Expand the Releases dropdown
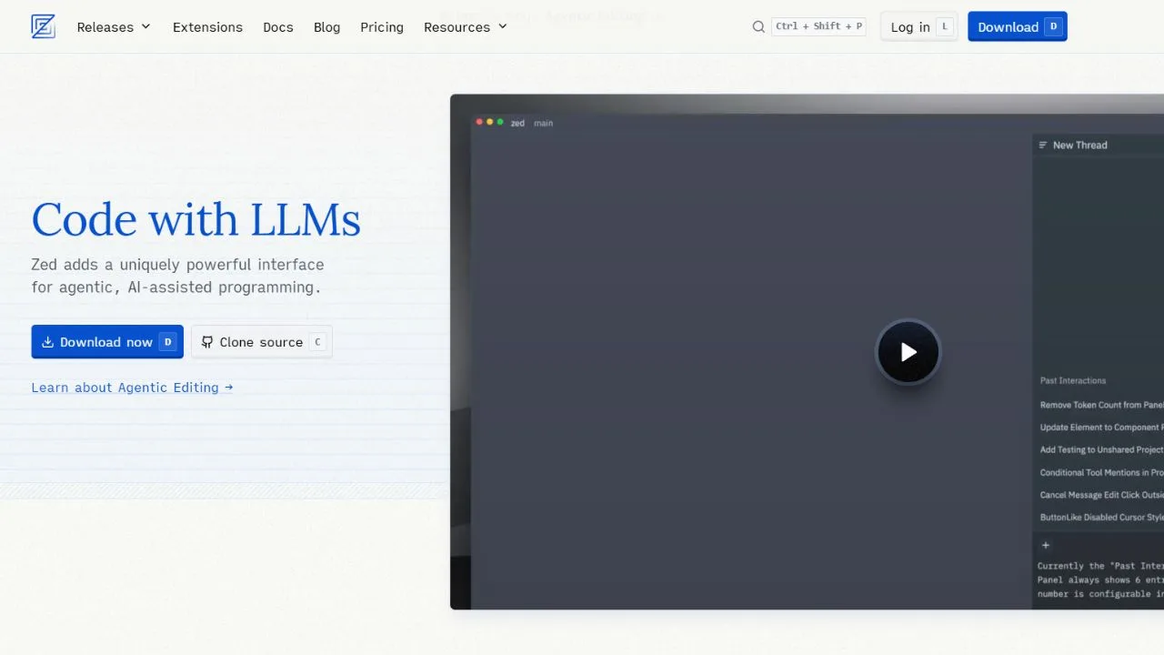1164x655 pixels. point(114,27)
